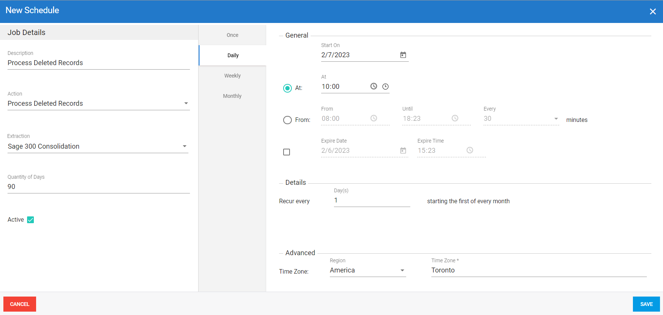This screenshot has height=315, width=663.
Task: Select the From: radio button
Action: pyautogui.click(x=287, y=120)
